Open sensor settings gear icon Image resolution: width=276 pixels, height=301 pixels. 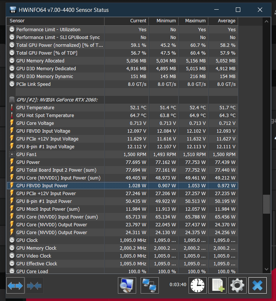pos(237,285)
